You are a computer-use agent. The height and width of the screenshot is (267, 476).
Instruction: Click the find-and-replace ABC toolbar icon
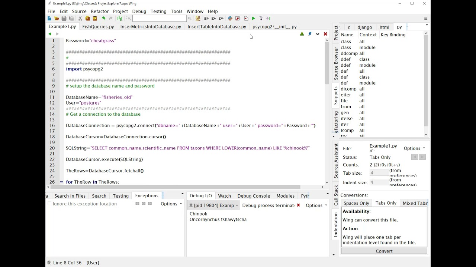point(198,19)
